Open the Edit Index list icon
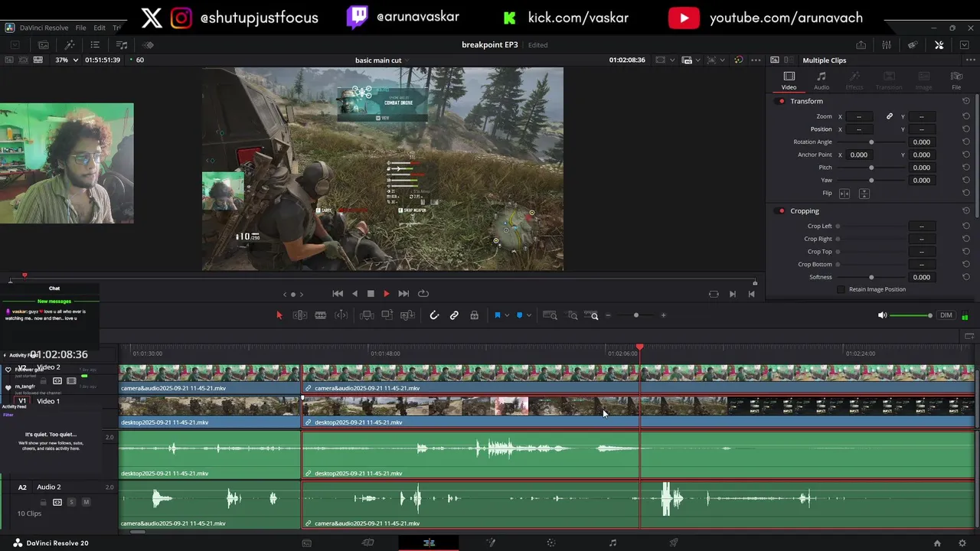The width and height of the screenshot is (980, 551). 95,45
